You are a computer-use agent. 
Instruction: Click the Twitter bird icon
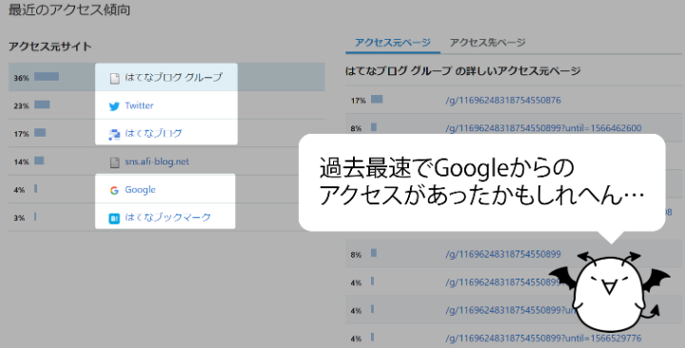114,106
